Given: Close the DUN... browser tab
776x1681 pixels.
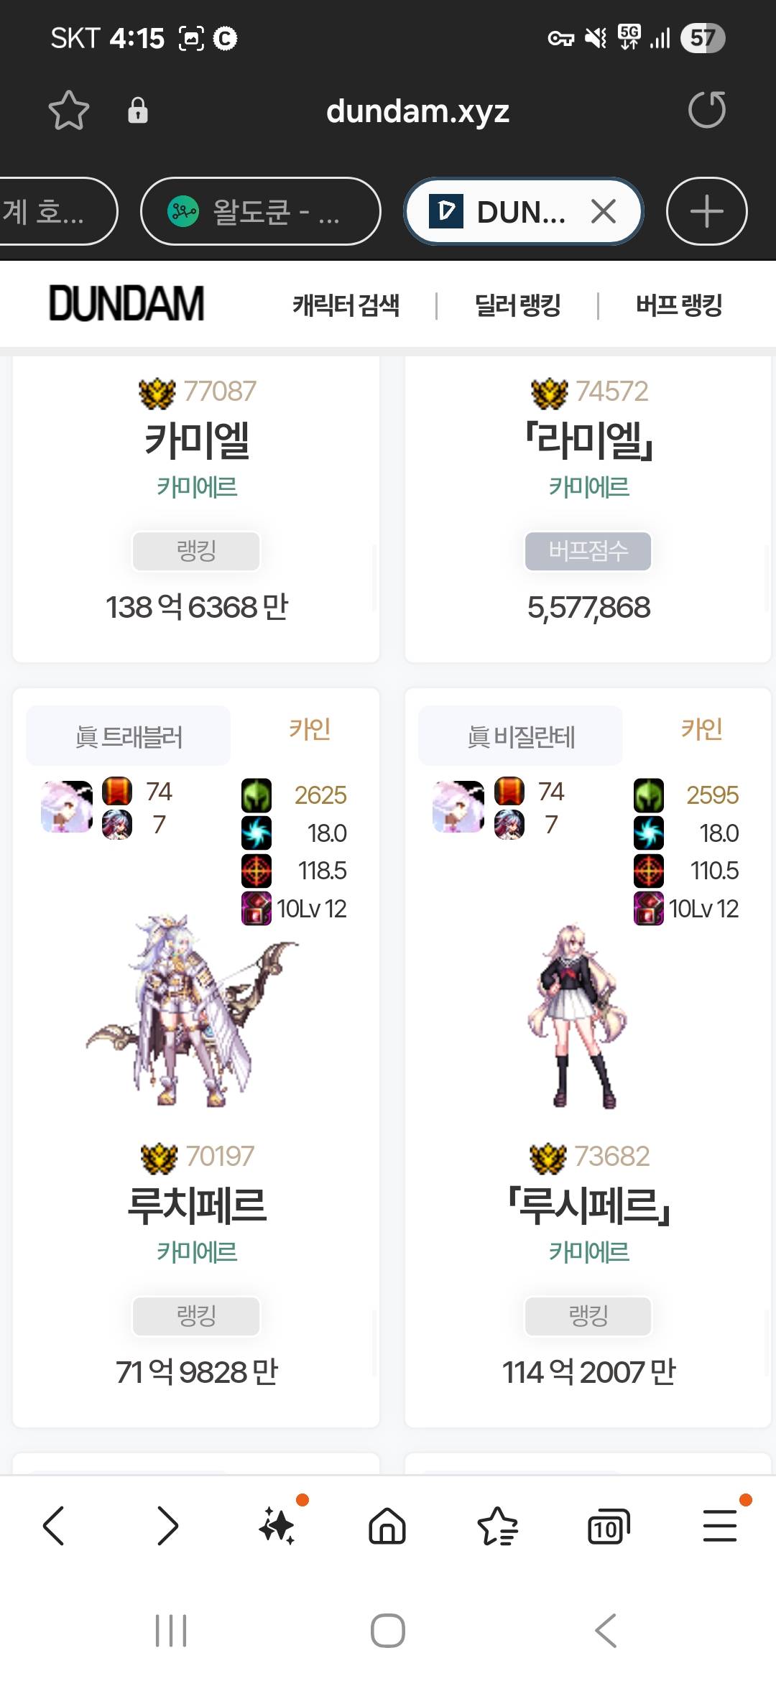Looking at the screenshot, I should 604,211.
